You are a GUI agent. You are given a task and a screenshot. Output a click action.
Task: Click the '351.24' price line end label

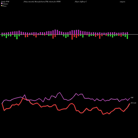[133, 103]
